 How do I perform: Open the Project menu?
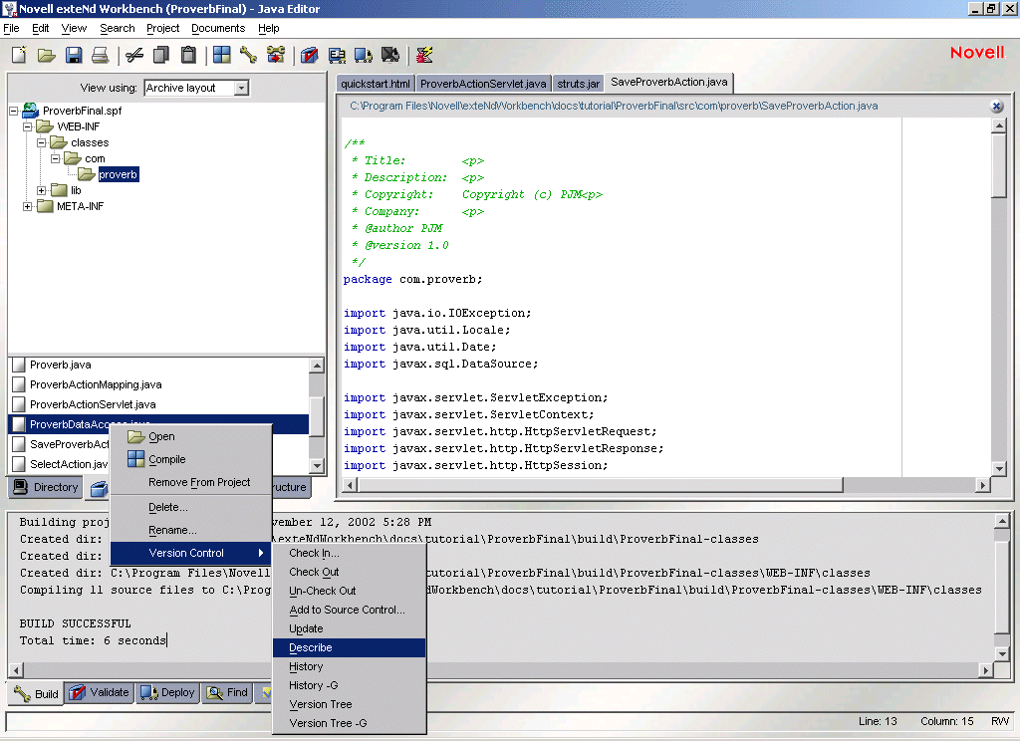[x=162, y=28]
